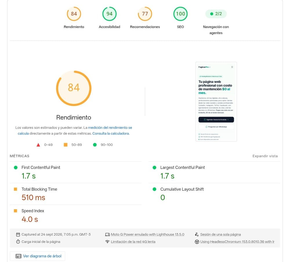Screen dimensions: 290x262
Task: Open the Accesibilidad 94 score gauge
Action: (x=109, y=14)
